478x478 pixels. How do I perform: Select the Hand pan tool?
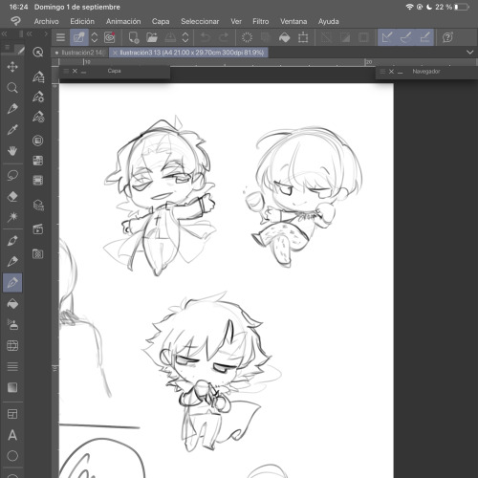coord(12,151)
